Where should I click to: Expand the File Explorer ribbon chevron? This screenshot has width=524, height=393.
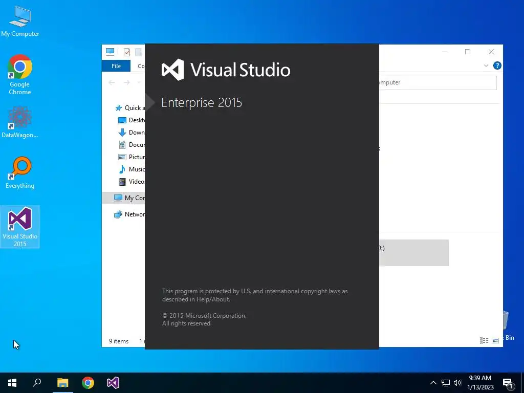pos(486,65)
